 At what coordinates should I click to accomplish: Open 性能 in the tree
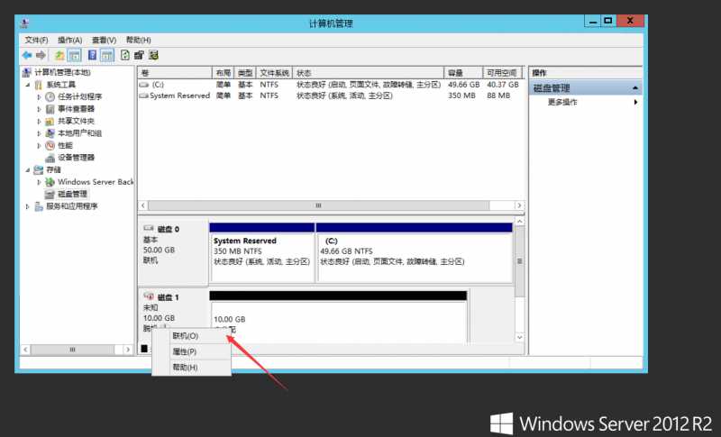65,145
